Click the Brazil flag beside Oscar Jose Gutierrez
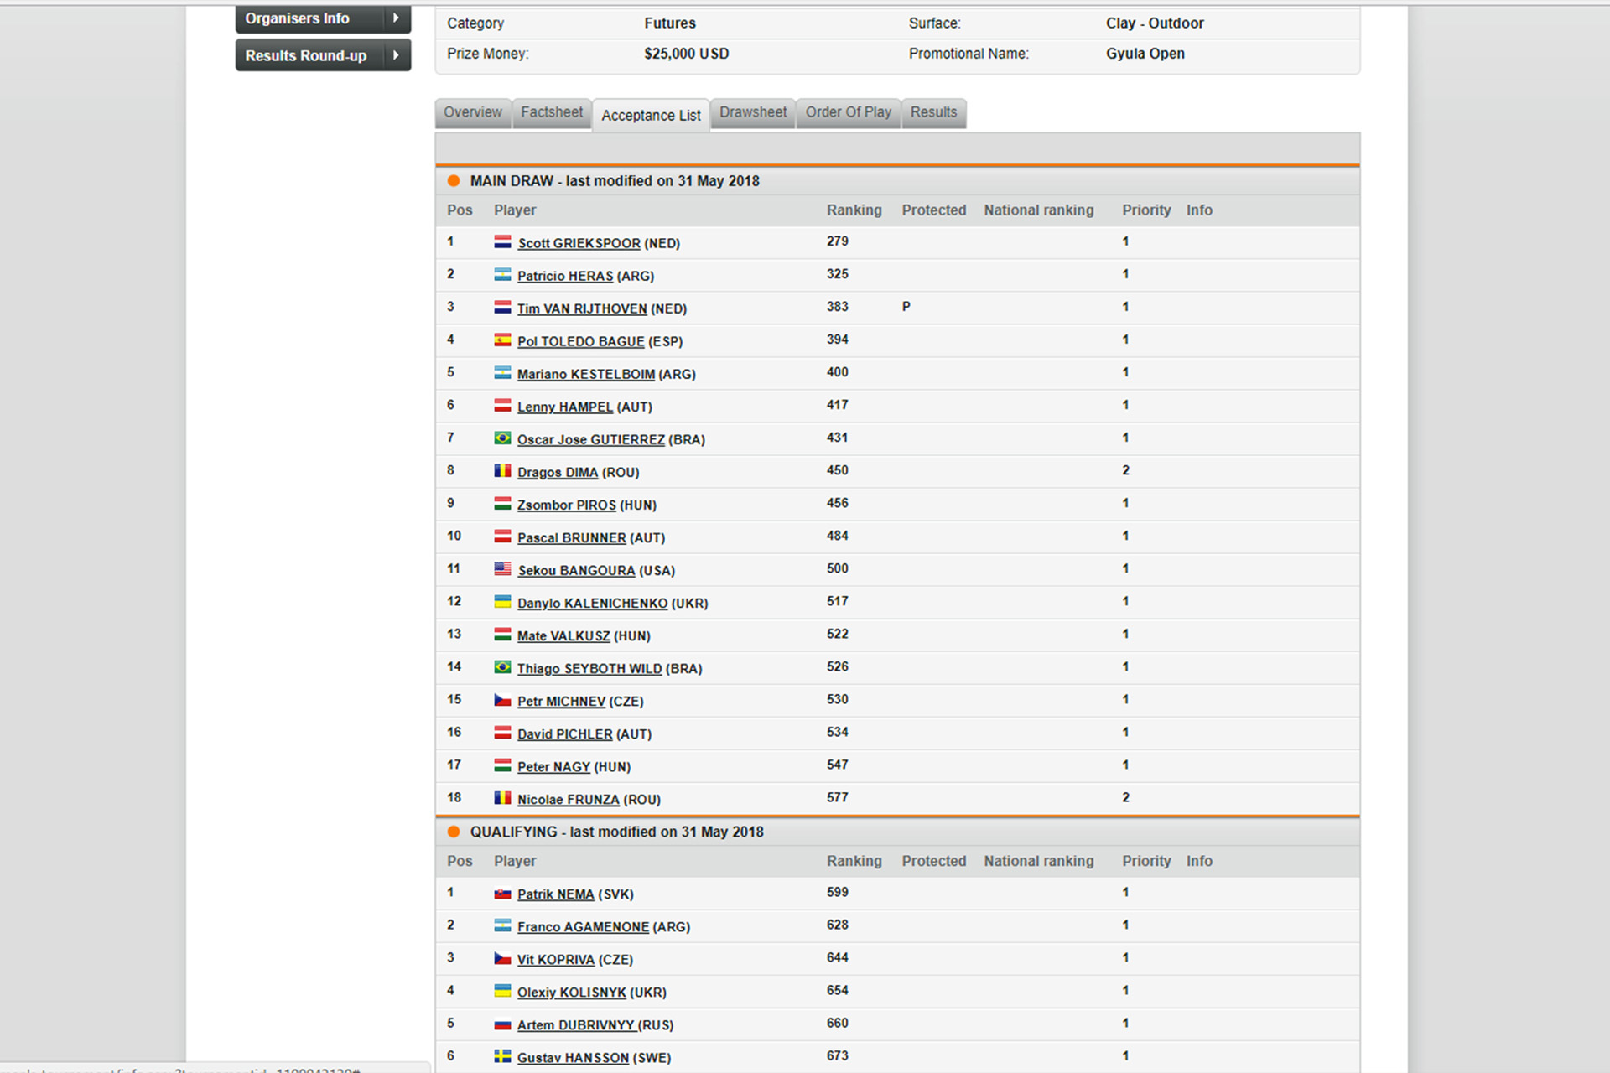The height and width of the screenshot is (1073, 1610). coord(502,438)
